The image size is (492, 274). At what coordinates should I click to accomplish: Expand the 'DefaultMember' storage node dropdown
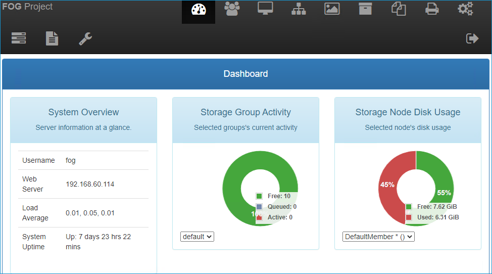click(378, 237)
